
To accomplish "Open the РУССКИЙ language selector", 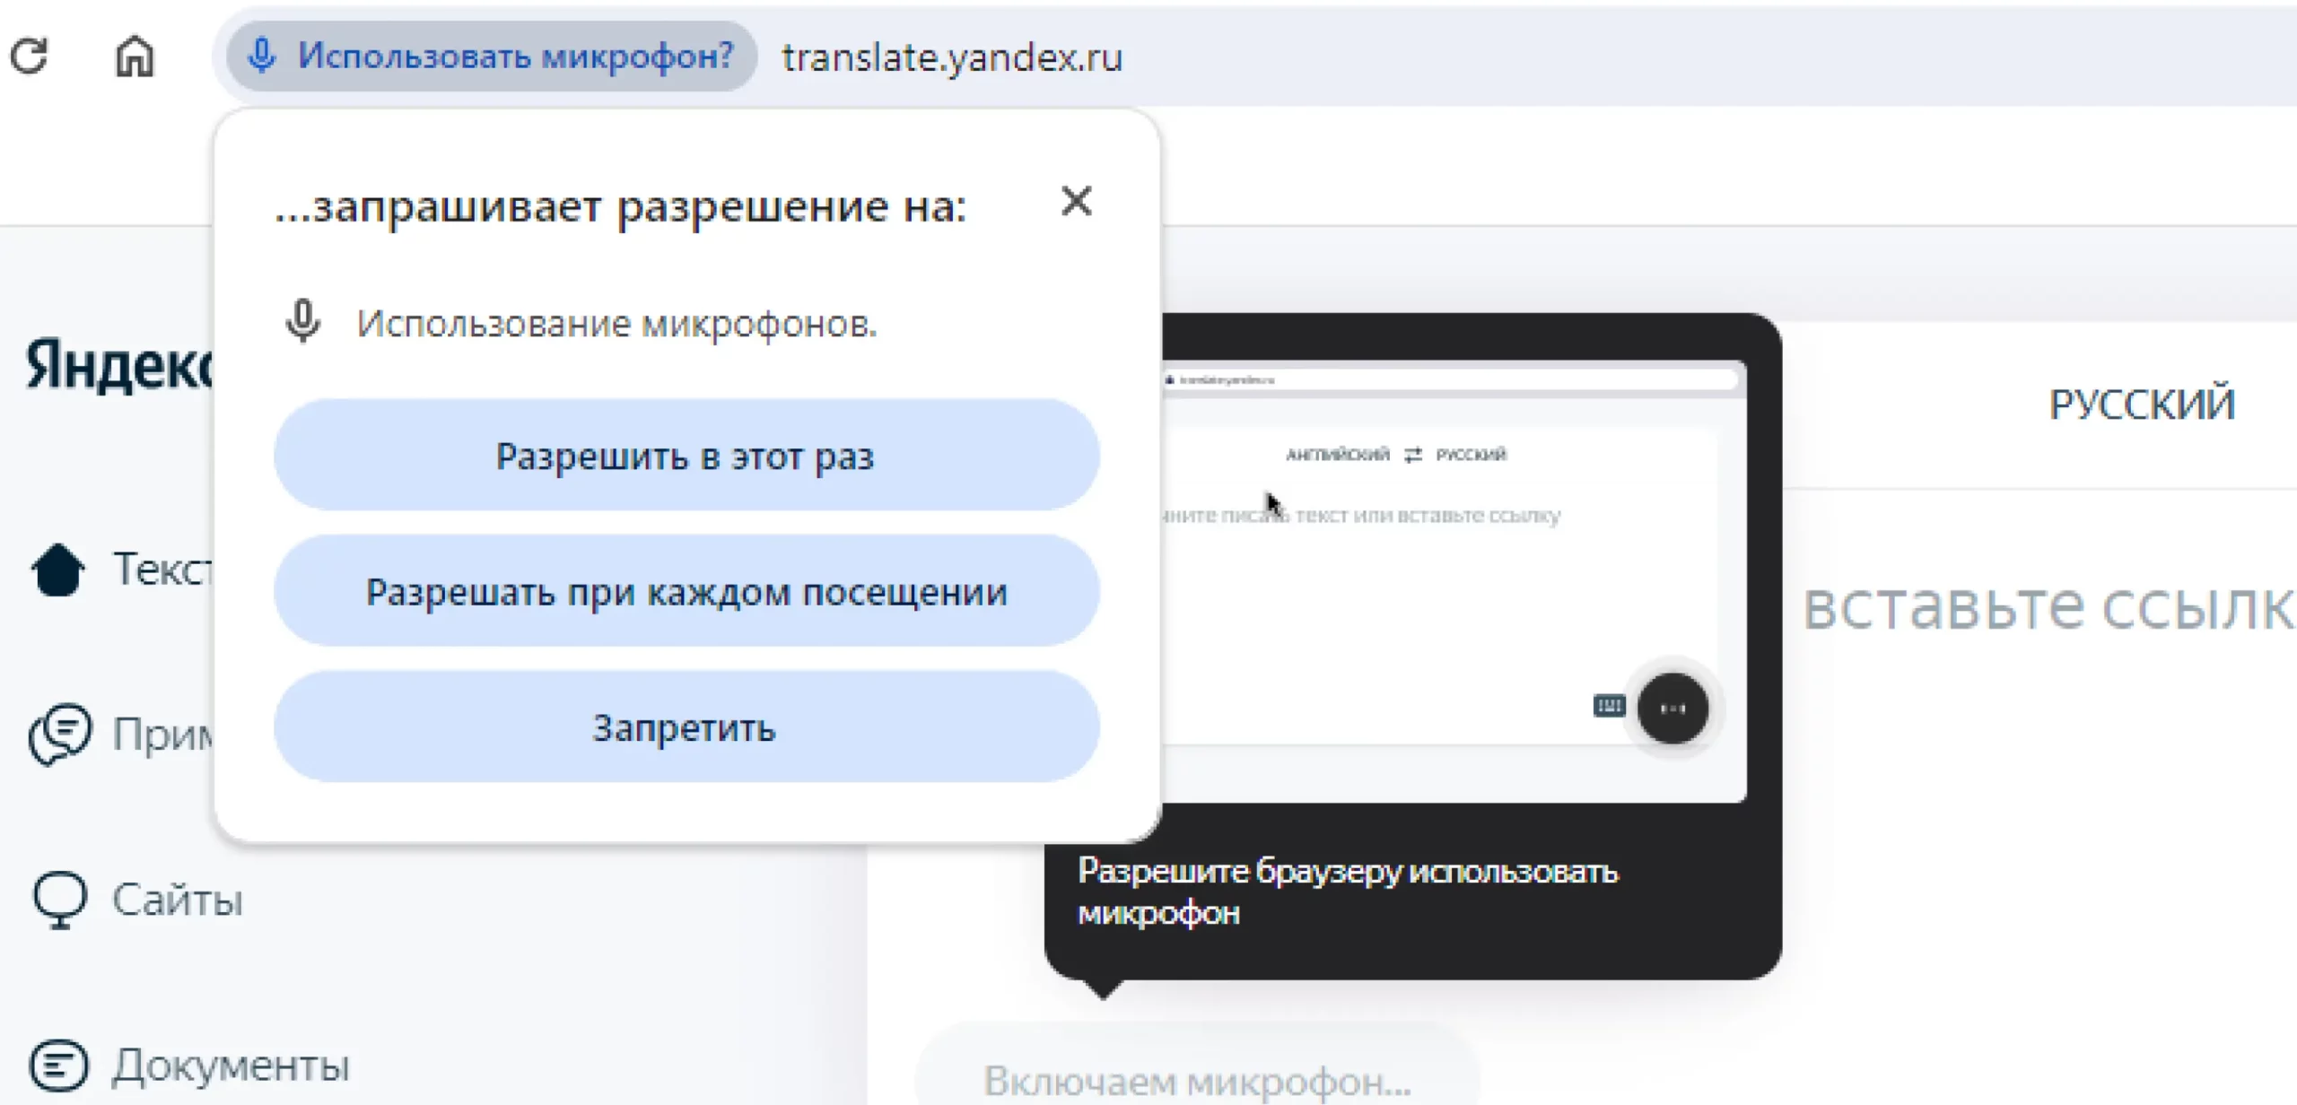I will pyautogui.click(x=2141, y=405).
